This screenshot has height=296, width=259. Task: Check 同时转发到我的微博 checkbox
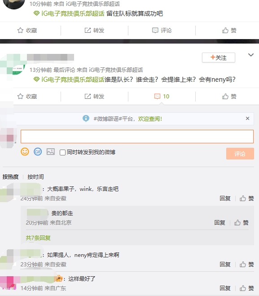click(x=62, y=152)
